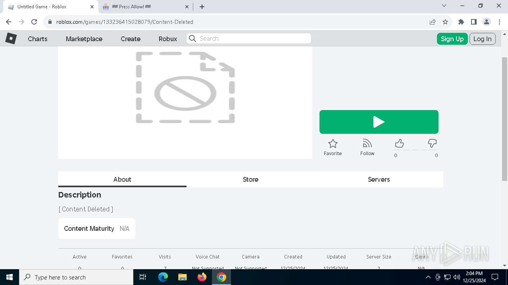Switch to the ## Press Allow! ## tab

click(x=145, y=7)
